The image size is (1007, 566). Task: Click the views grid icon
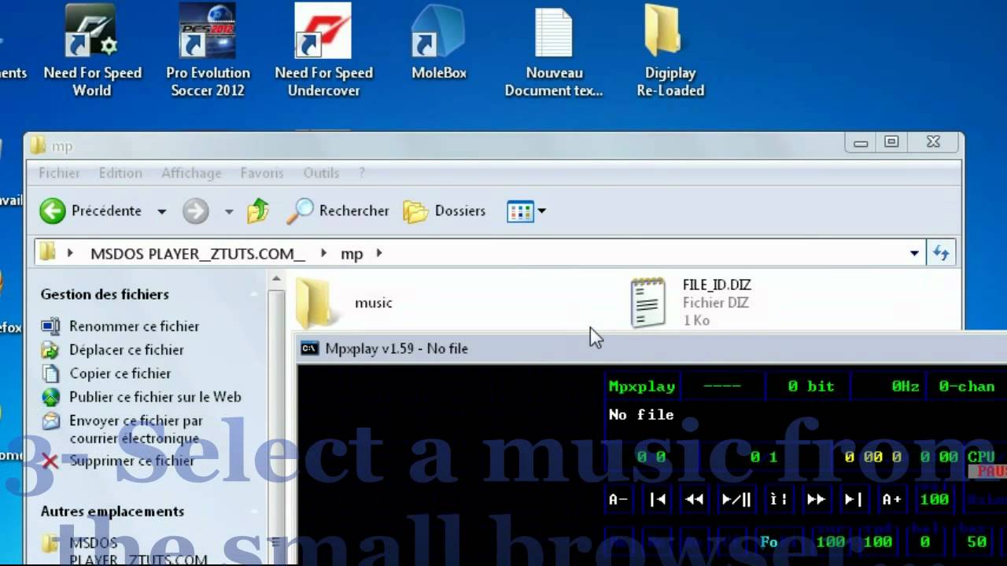[520, 211]
